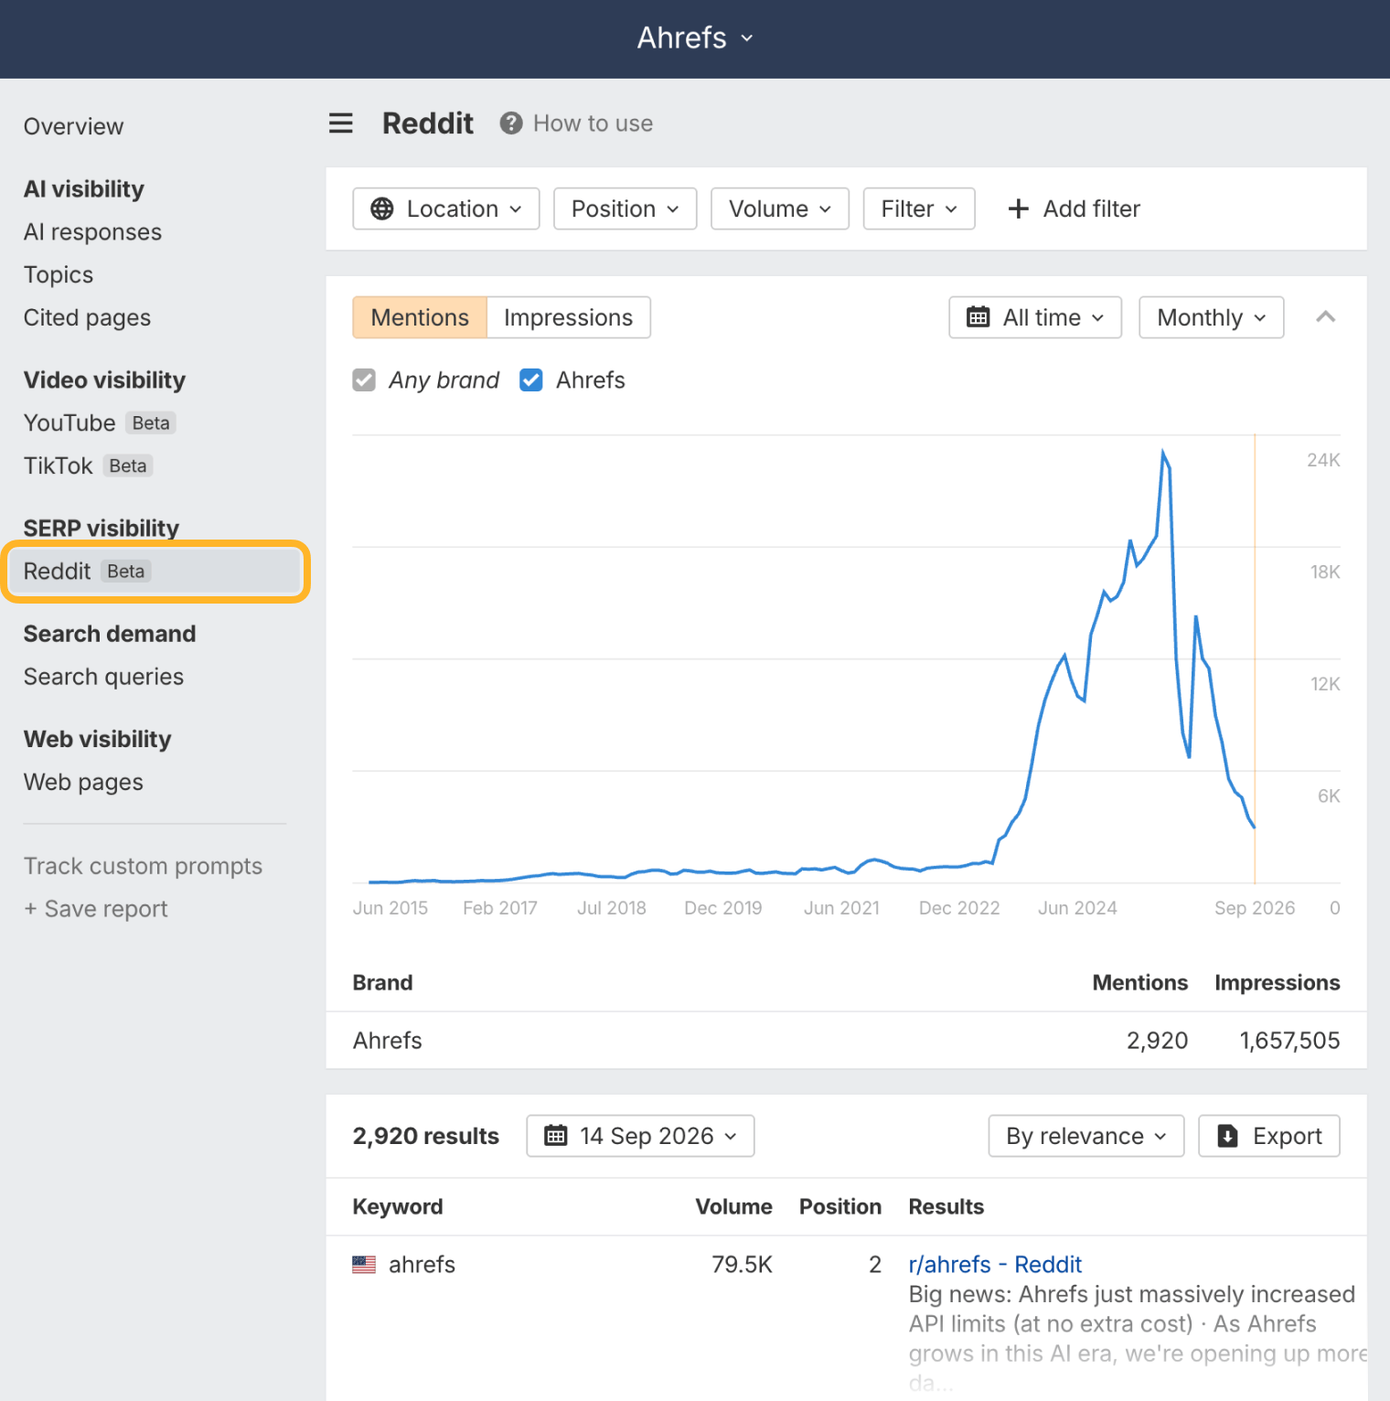The width and height of the screenshot is (1390, 1401).
Task: Click the Results column header
Action: click(946, 1207)
